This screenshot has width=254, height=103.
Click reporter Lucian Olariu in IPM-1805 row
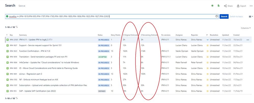point(197,68)
